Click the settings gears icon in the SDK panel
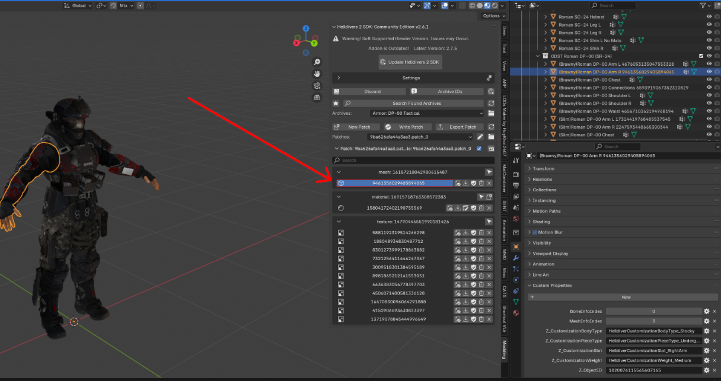This screenshot has width=721, height=381. (x=489, y=78)
